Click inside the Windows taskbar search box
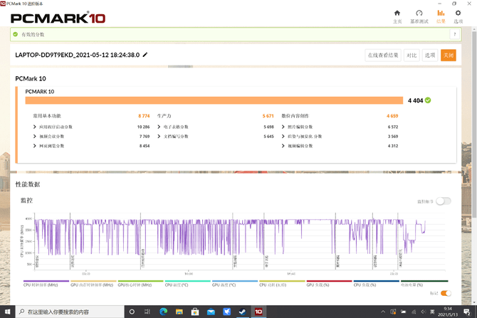Image resolution: width=477 pixels, height=318 pixels. 70,312
